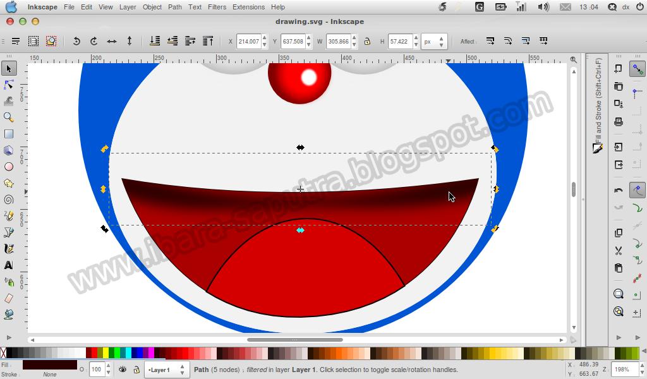This screenshot has width=647, height=379.
Task: Click the Deselect icon in toolbar
Action: (x=51, y=41)
